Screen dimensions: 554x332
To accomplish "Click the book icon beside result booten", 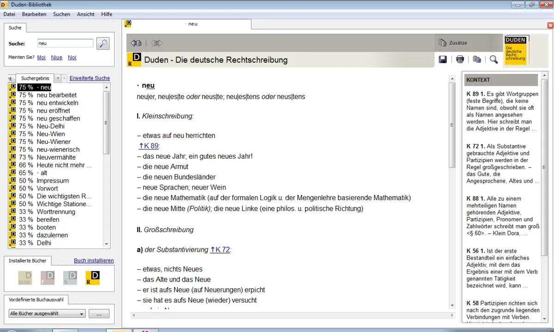I will [12, 227].
